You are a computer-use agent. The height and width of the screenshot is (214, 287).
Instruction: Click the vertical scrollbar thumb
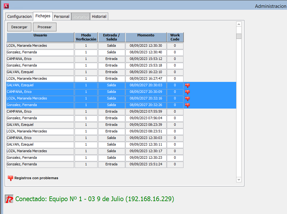(239, 36)
